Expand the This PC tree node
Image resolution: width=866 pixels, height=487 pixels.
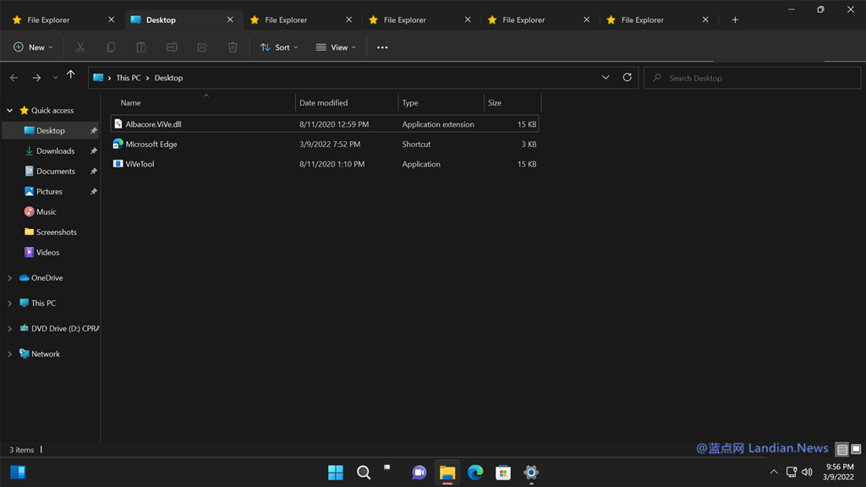[10, 303]
